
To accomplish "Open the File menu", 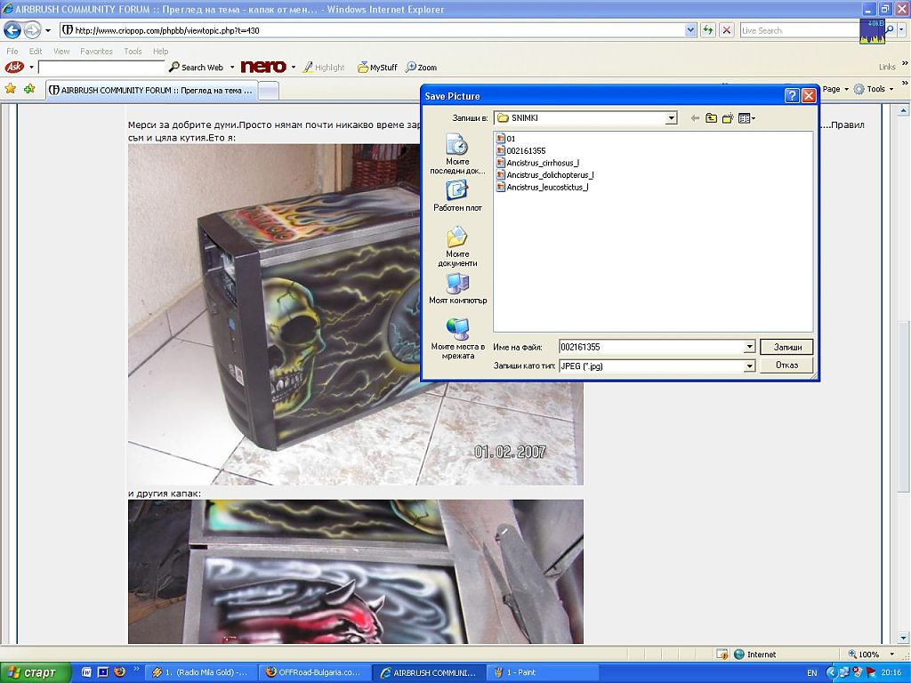I will pos(12,51).
